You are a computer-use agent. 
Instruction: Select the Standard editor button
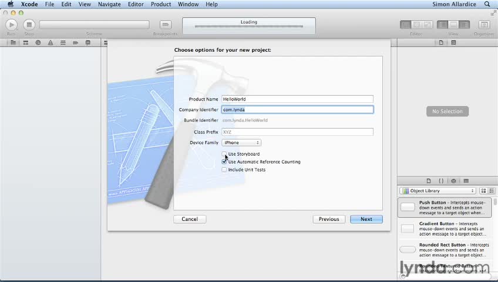(x=406, y=25)
